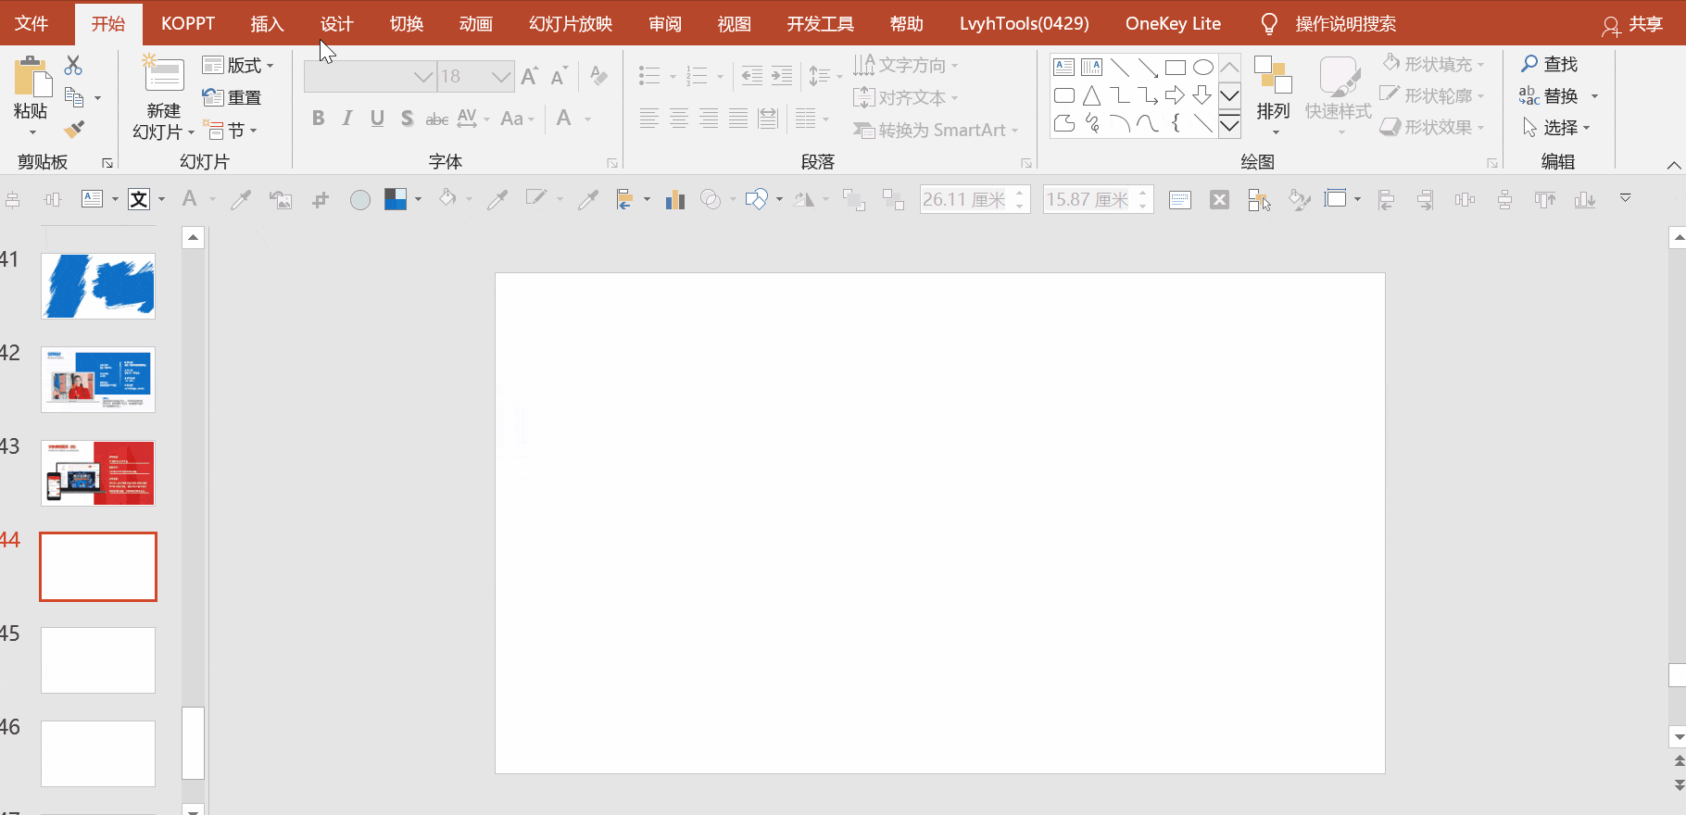The image size is (1686, 815).
Task: Select the Format Painter brush icon
Action: coord(74,130)
